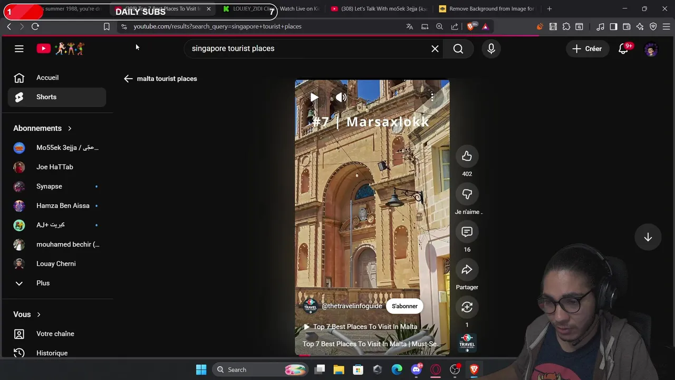This screenshot has width=675, height=380.
Task: Open Brave Shields lion icon
Action: (x=471, y=26)
